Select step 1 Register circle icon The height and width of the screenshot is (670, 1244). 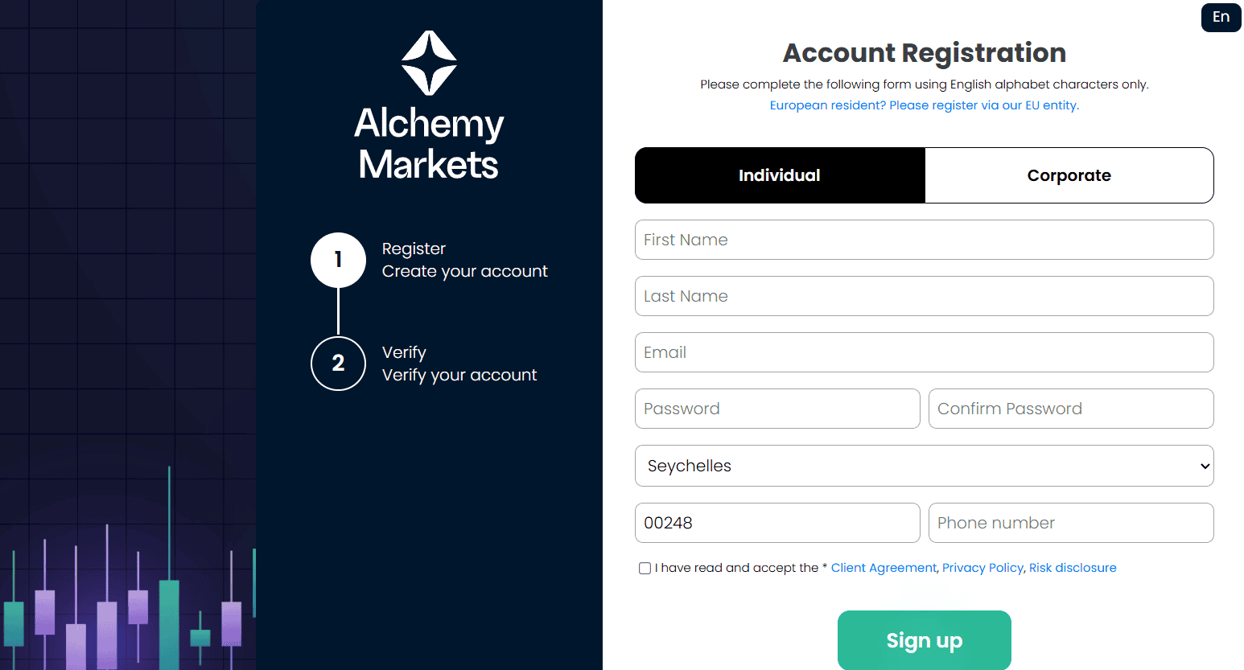point(338,260)
